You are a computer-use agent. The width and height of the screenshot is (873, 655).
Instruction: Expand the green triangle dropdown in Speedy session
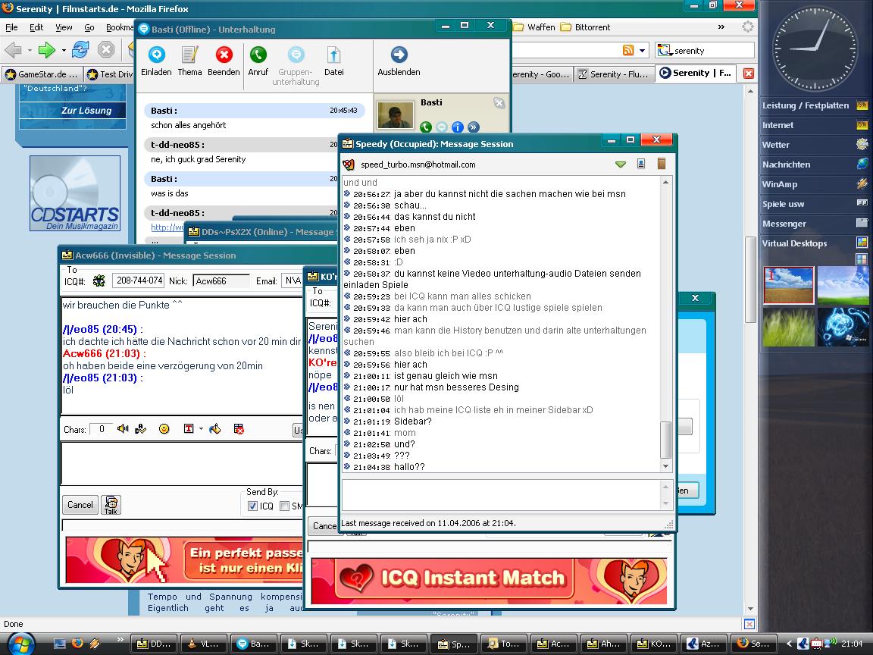click(621, 165)
